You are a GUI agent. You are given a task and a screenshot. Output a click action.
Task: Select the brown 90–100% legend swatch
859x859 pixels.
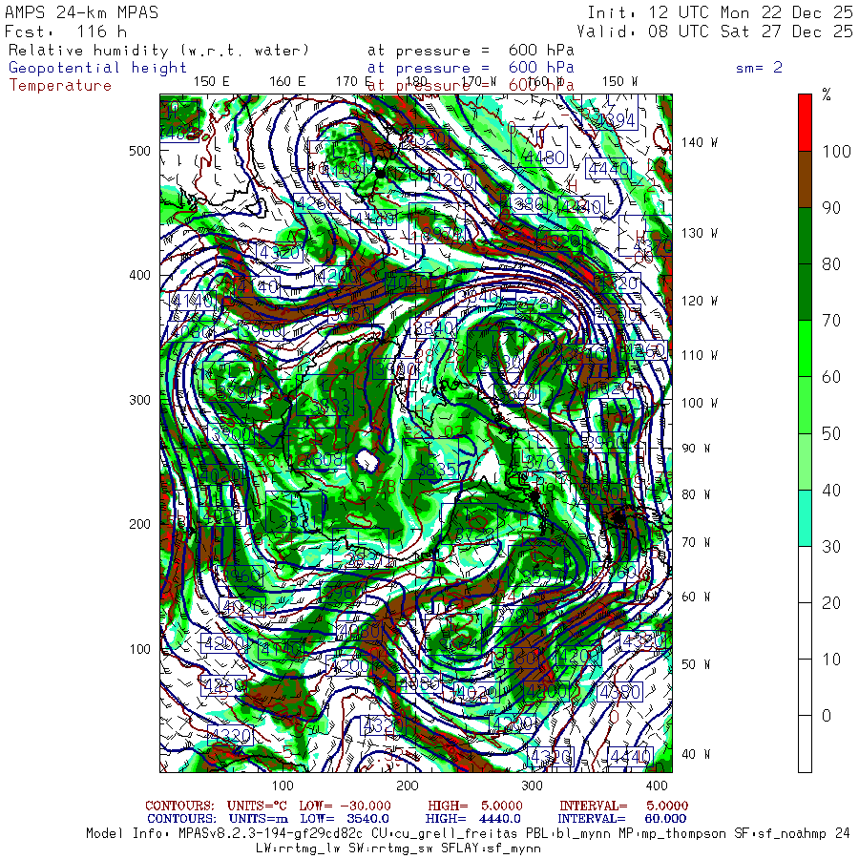805,178
